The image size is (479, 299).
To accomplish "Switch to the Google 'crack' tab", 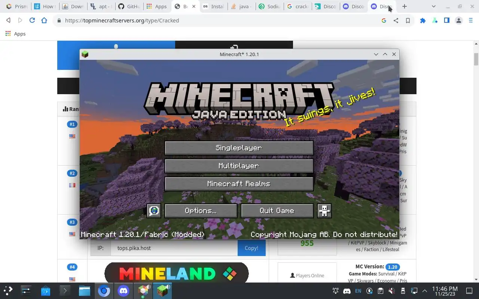I will tap(298, 6).
